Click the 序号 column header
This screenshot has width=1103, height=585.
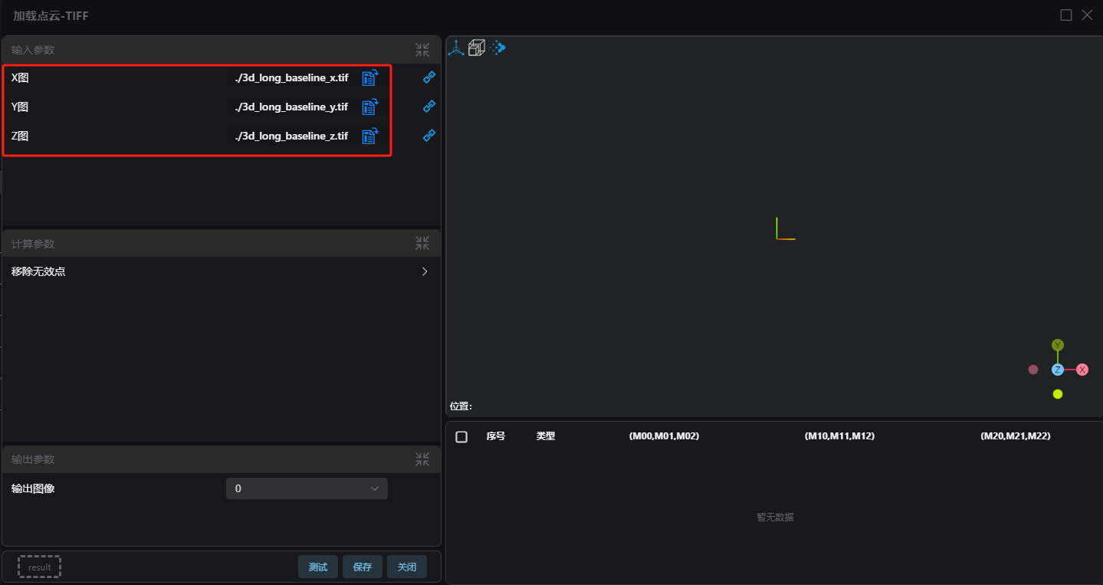coord(496,436)
